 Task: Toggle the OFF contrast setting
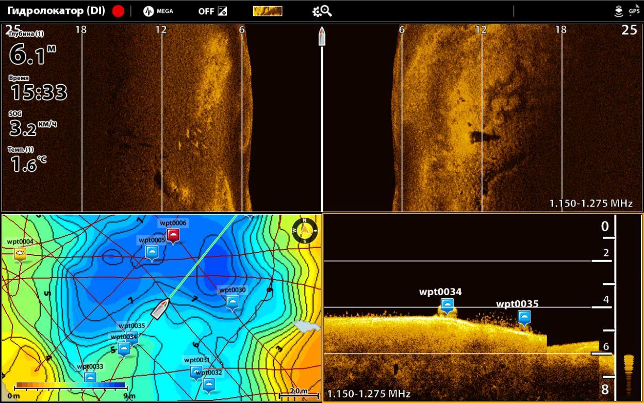coord(212,11)
